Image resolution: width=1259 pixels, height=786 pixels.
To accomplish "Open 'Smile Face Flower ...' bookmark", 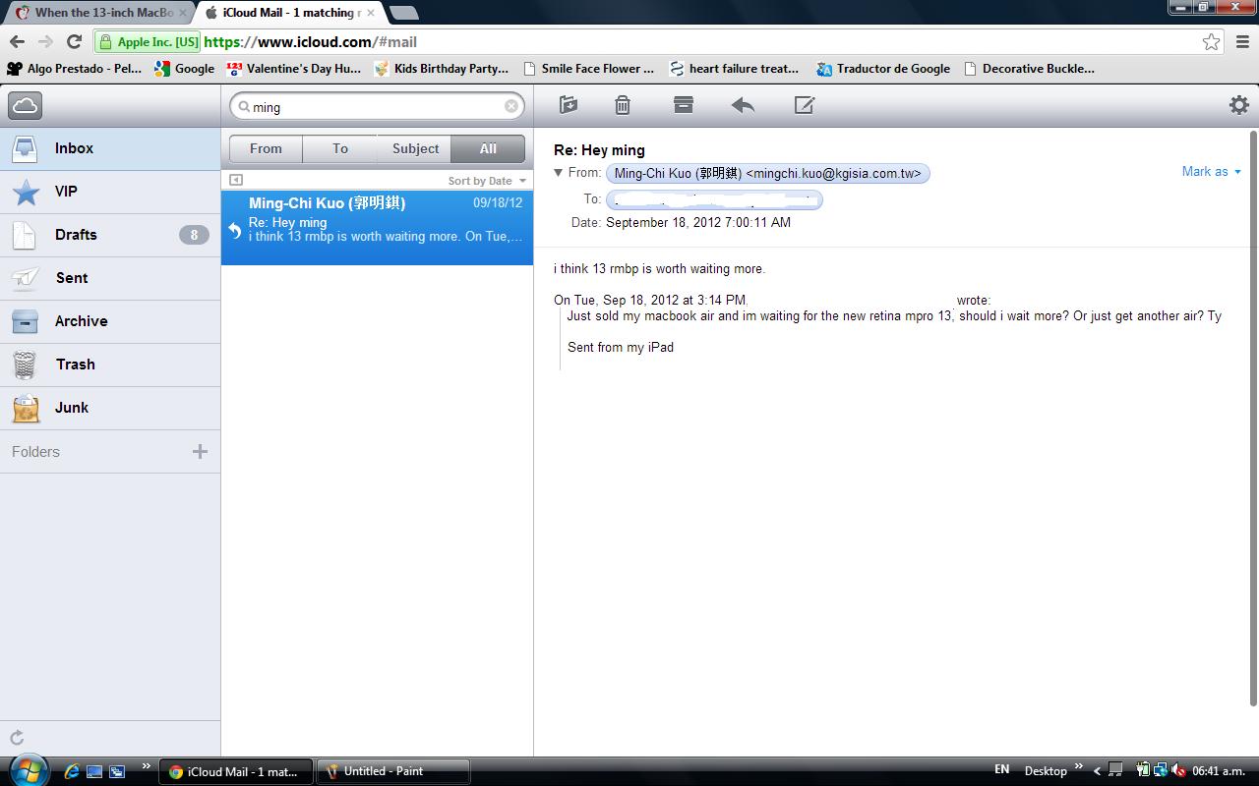I will 588,69.
